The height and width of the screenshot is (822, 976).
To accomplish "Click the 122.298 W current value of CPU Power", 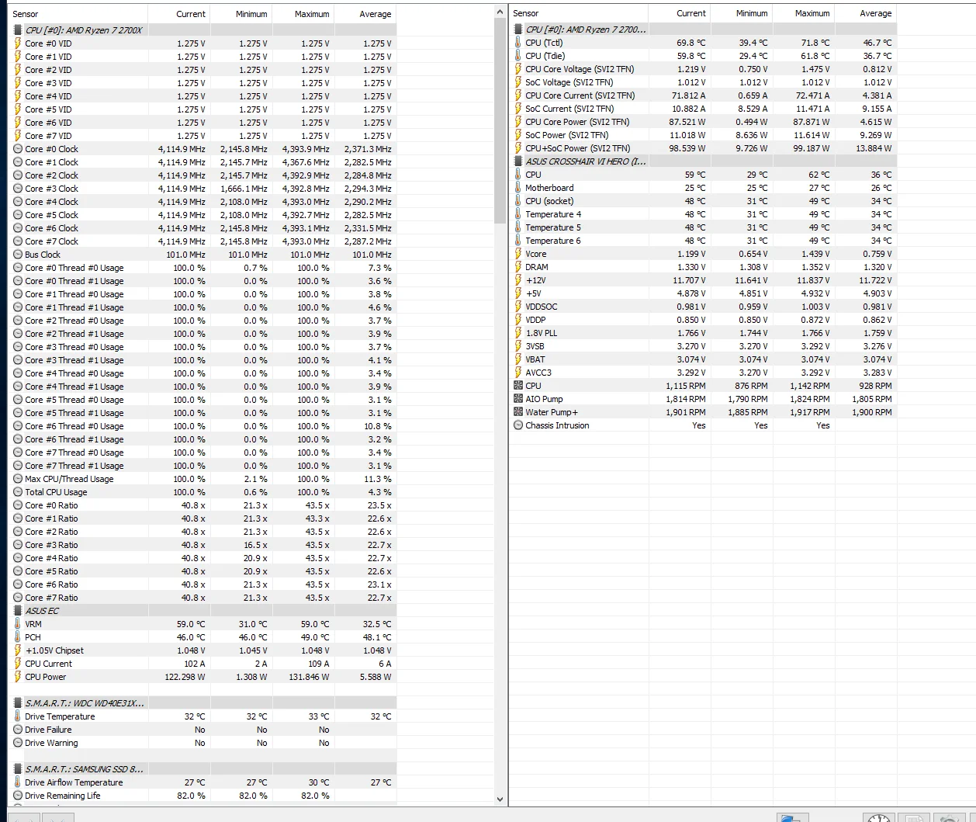I will click(x=185, y=677).
